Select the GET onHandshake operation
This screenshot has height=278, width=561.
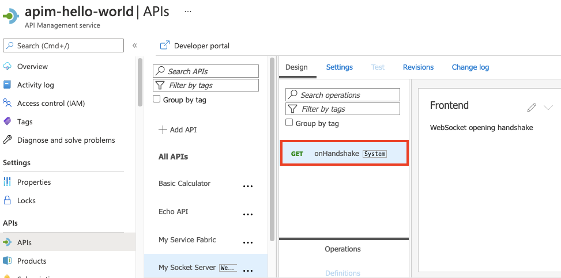[344, 153]
